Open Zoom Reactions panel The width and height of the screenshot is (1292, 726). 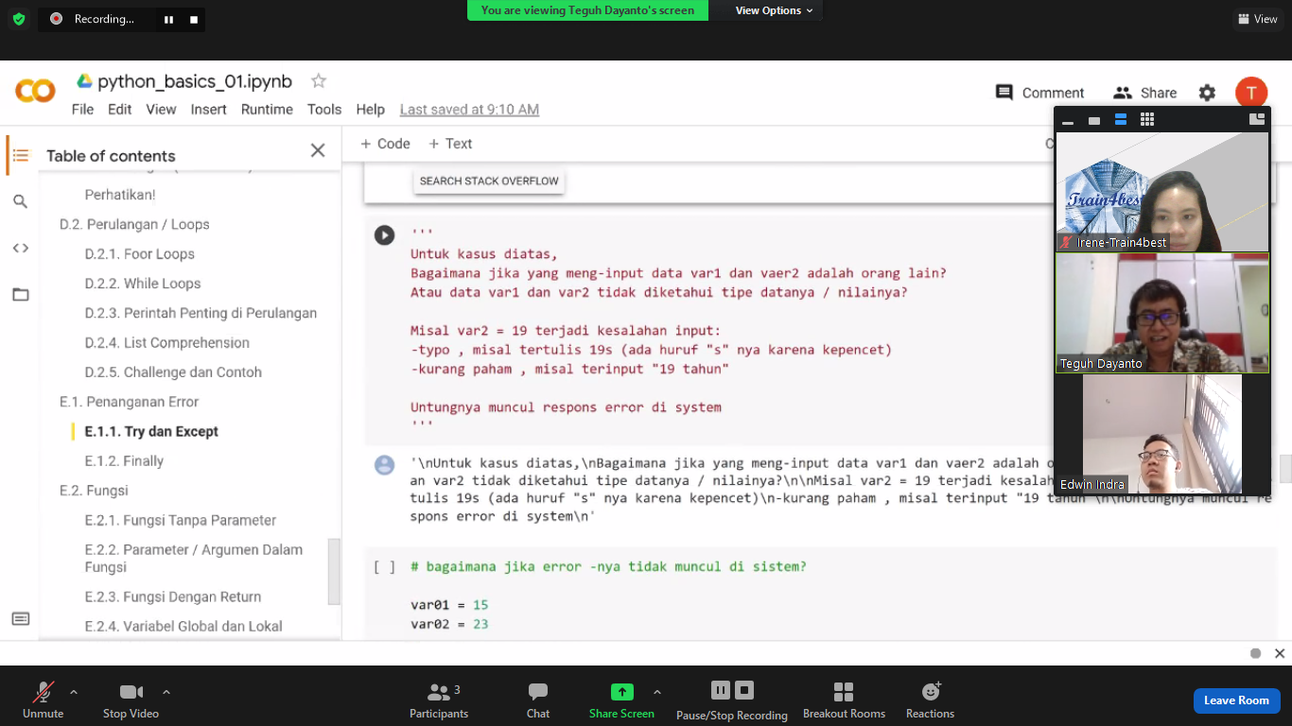(930, 700)
